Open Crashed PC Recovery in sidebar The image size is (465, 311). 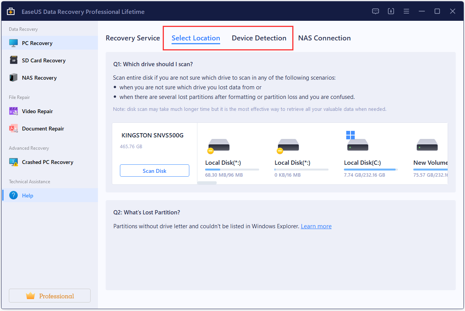click(x=50, y=162)
